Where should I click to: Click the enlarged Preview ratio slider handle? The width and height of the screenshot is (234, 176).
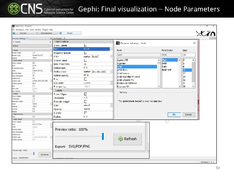click(x=103, y=136)
